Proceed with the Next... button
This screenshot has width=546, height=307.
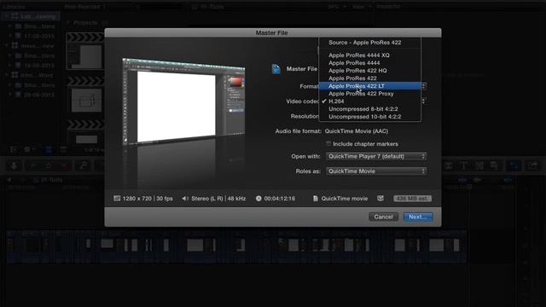coord(418,217)
